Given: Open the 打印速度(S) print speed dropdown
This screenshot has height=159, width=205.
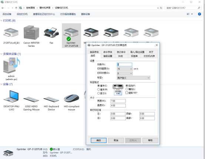Looking at the screenshot, I should coord(125,69).
